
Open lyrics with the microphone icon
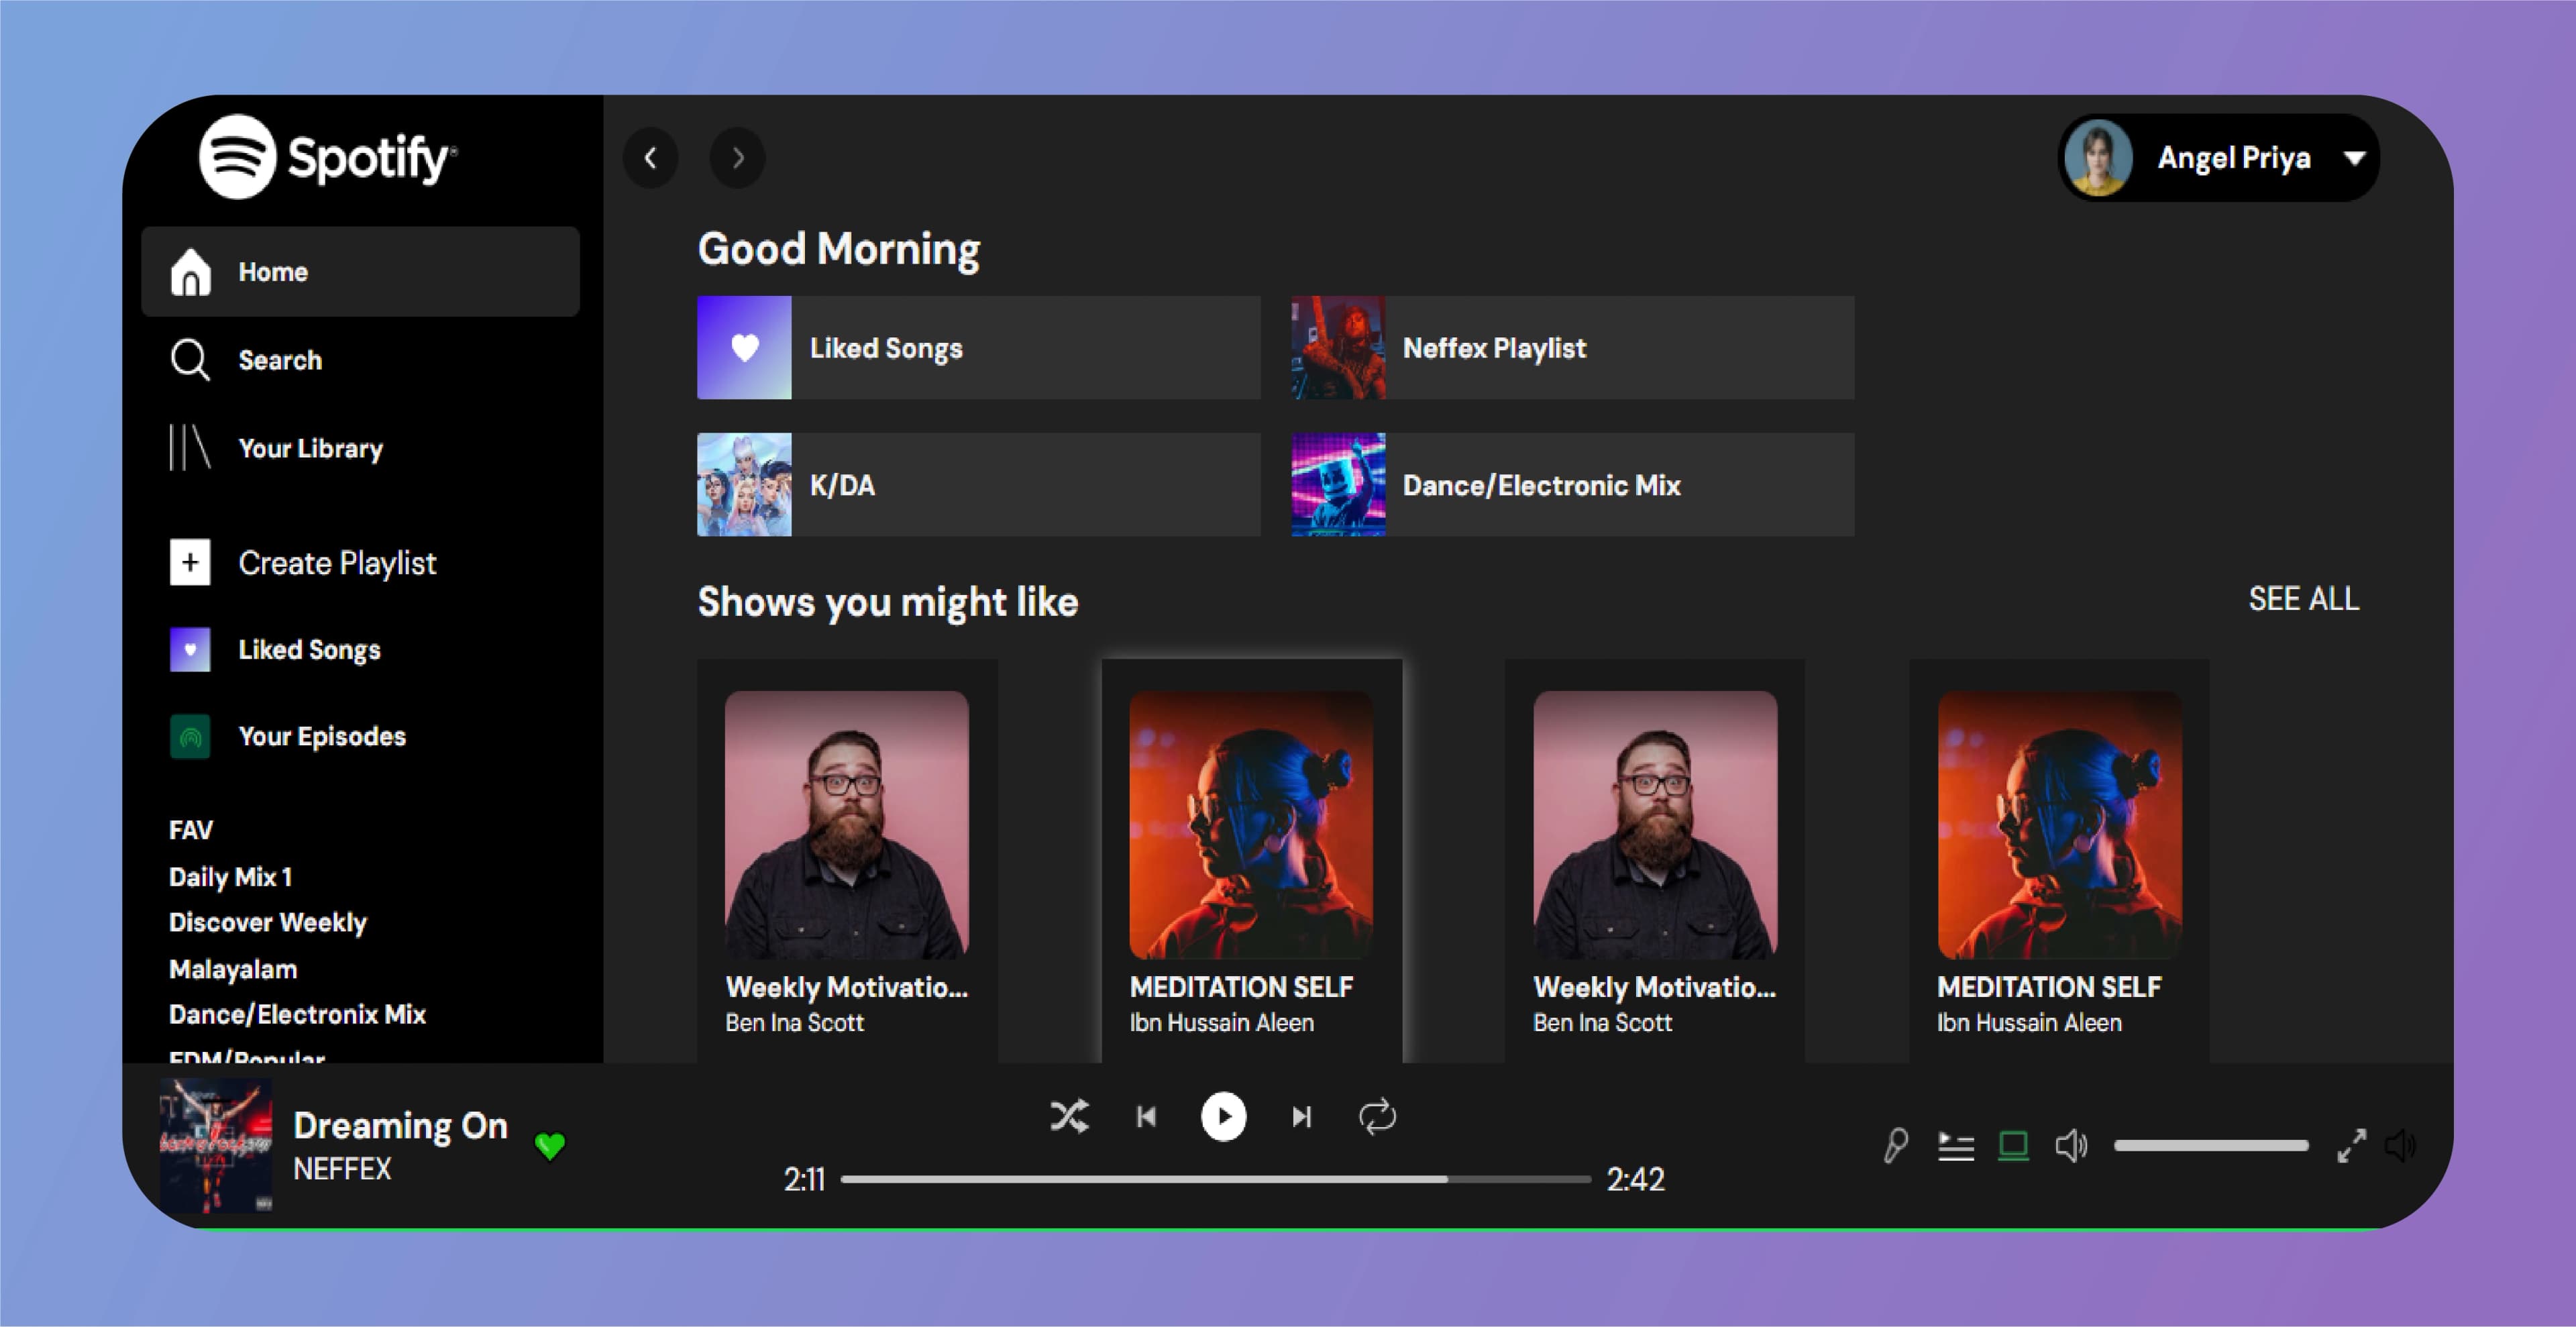coord(1895,1146)
